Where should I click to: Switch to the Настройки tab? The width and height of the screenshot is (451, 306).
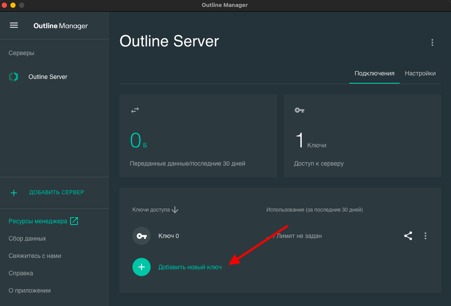420,74
